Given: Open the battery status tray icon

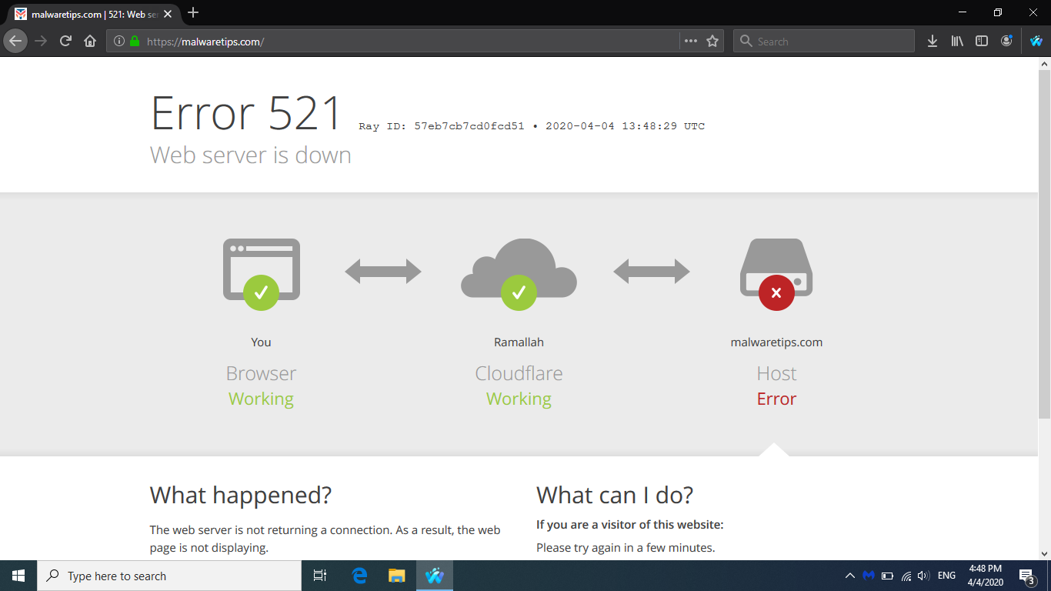Looking at the screenshot, I should [x=887, y=576].
